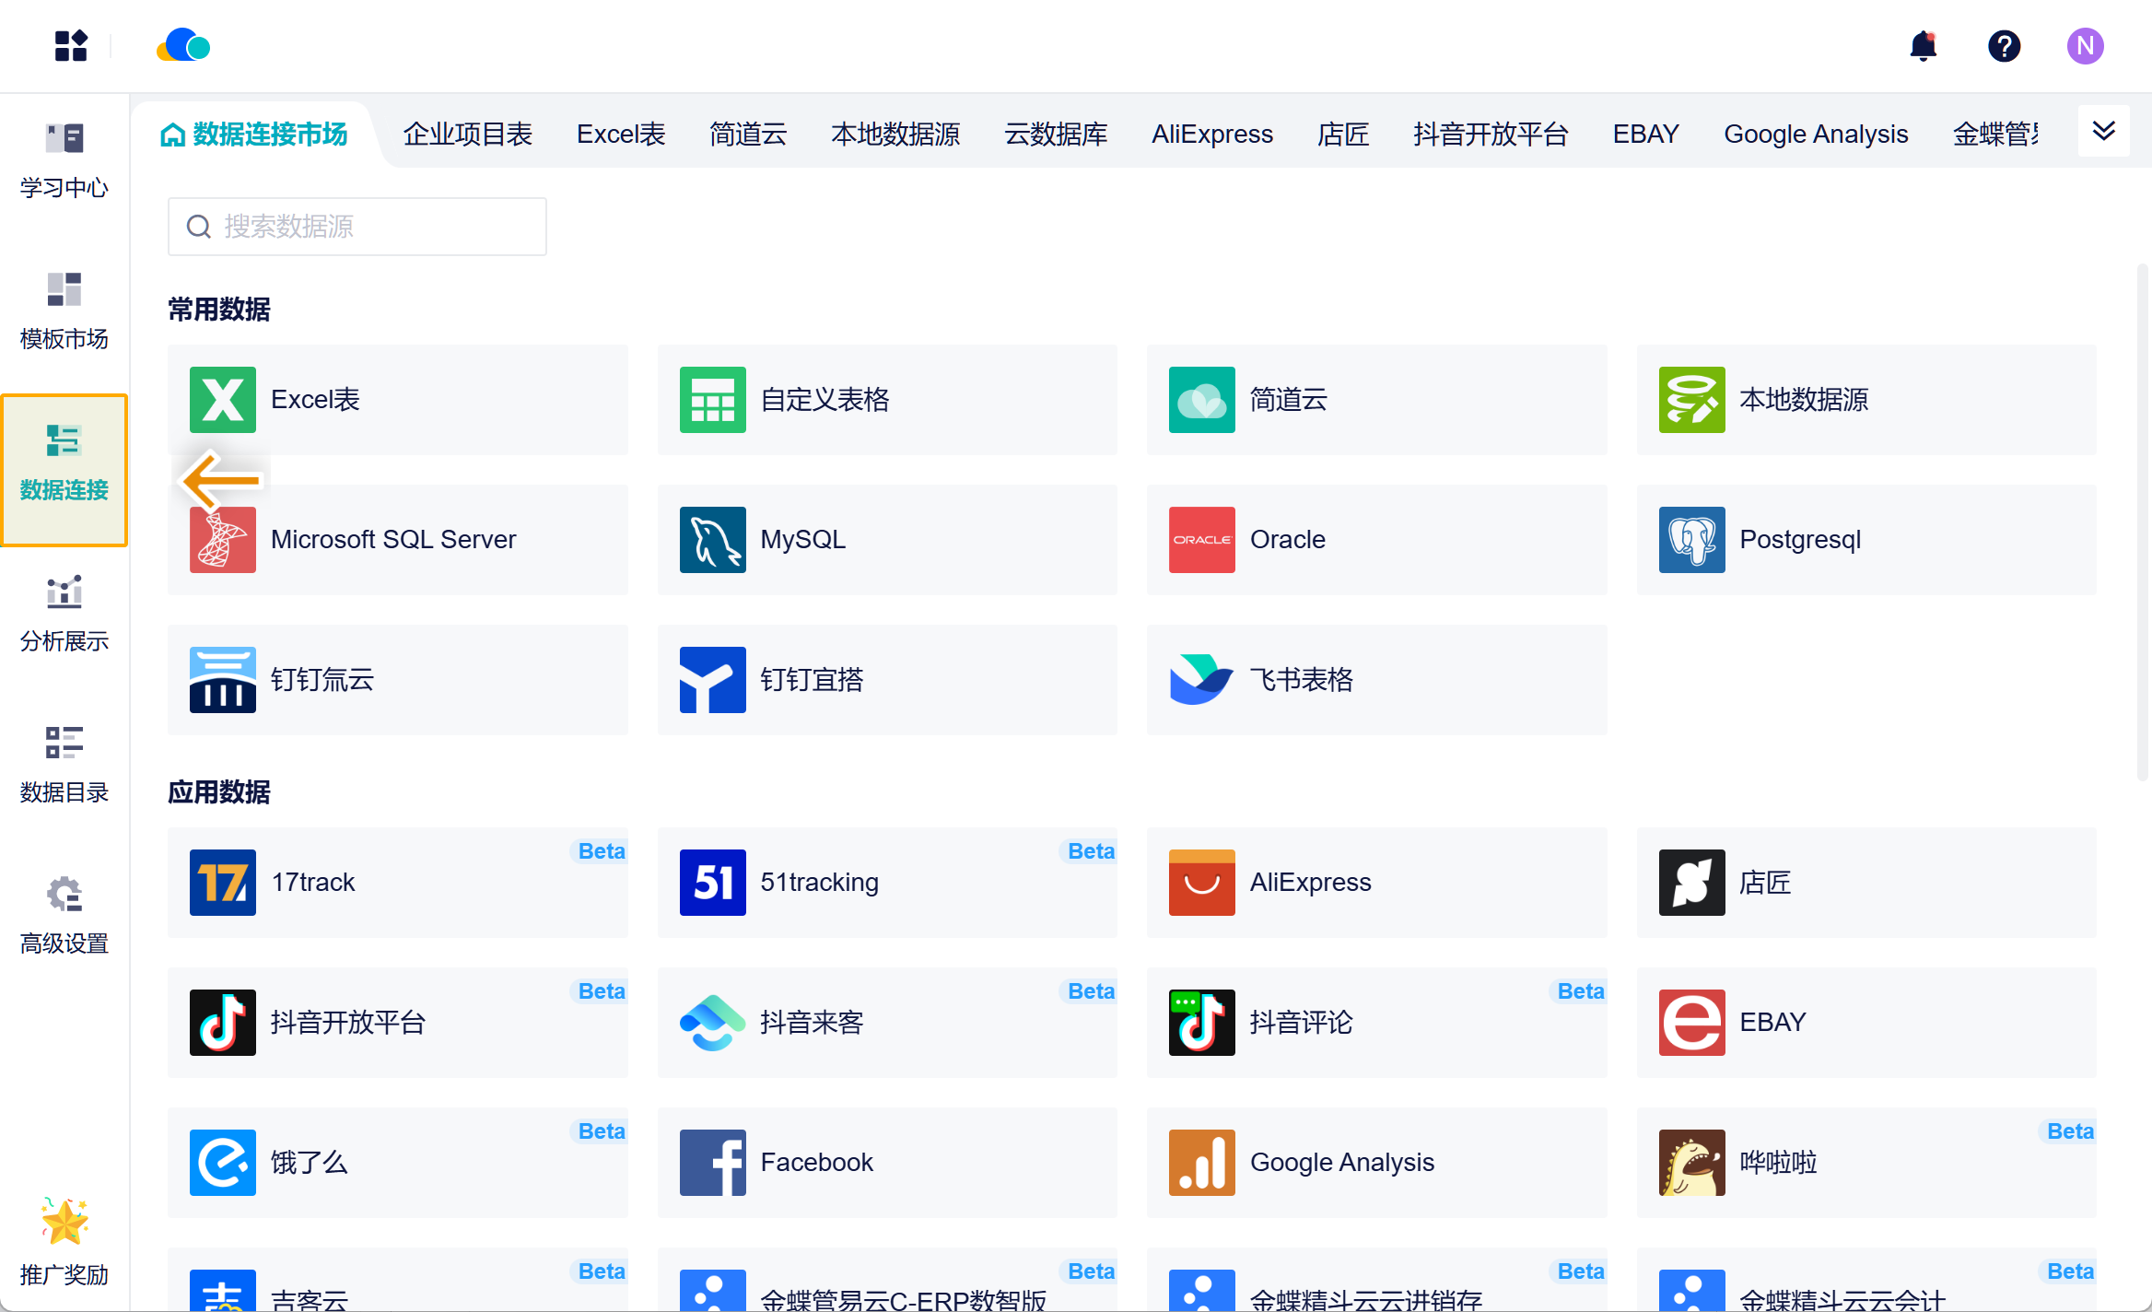The width and height of the screenshot is (2152, 1312).
Task: Expand the tab overflow chevron
Action: (x=2104, y=132)
